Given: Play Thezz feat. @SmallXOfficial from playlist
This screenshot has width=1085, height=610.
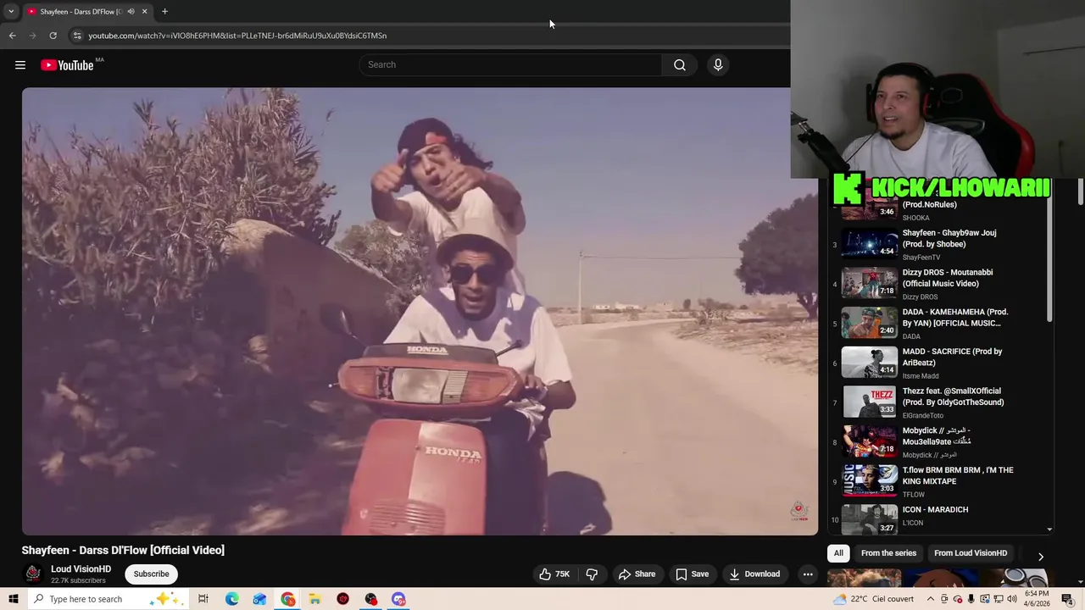Looking at the screenshot, I should [939, 402].
